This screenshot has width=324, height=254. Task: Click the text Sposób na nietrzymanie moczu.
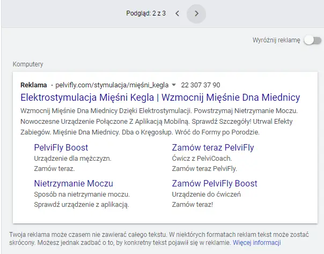(82, 195)
